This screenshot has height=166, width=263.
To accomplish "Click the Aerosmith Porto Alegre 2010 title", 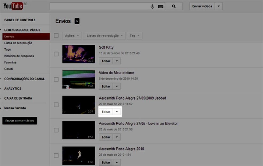I will point(121,149).
